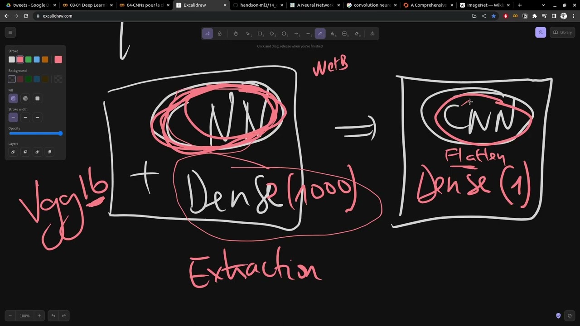
Task: Switch to ImageNet Wikipedia tab
Action: pos(484,5)
